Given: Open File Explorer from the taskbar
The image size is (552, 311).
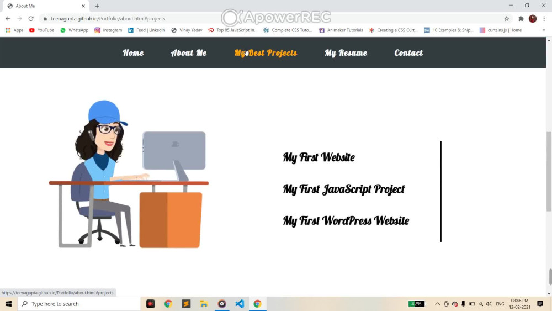Looking at the screenshot, I should click(204, 304).
